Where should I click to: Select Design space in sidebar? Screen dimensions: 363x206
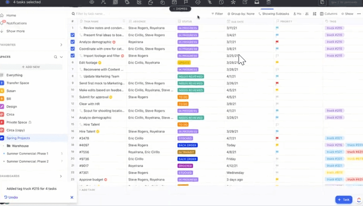click(x=12, y=107)
